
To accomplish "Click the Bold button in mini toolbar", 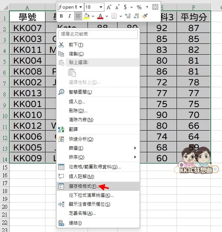I will pyautogui.click(x=61, y=16).
